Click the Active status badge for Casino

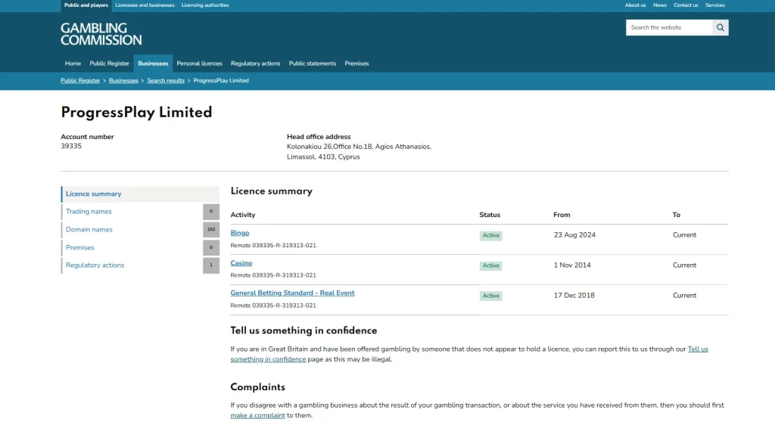coord(490,266)
